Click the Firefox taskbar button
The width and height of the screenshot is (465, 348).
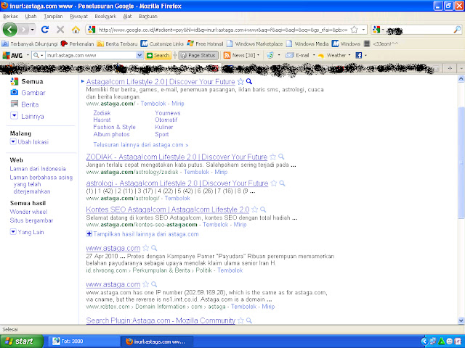pyautogui.click(x=157, y=341)
